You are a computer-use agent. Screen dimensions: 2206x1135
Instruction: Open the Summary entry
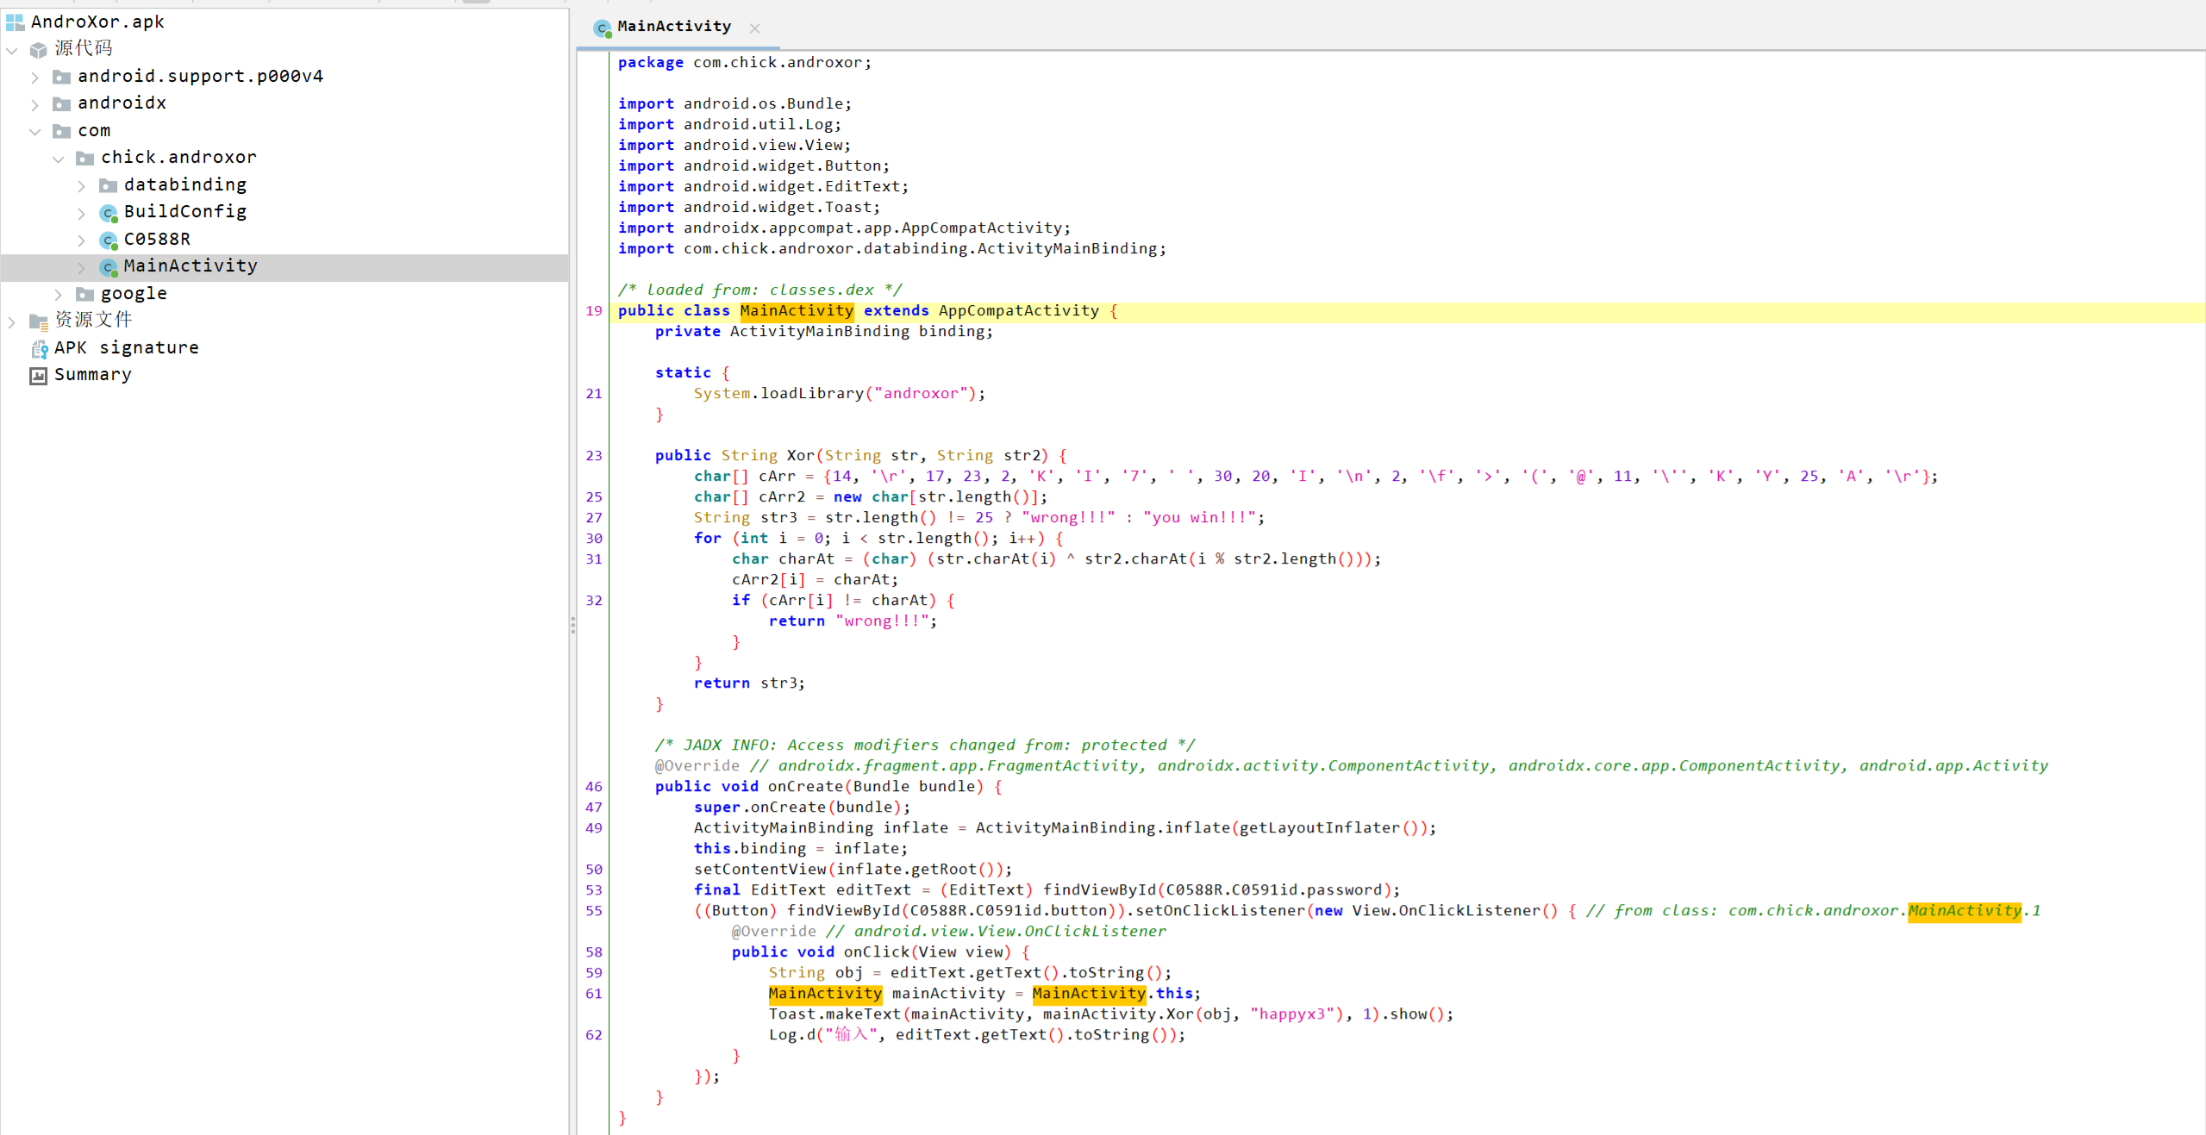[x=92, y=374]
